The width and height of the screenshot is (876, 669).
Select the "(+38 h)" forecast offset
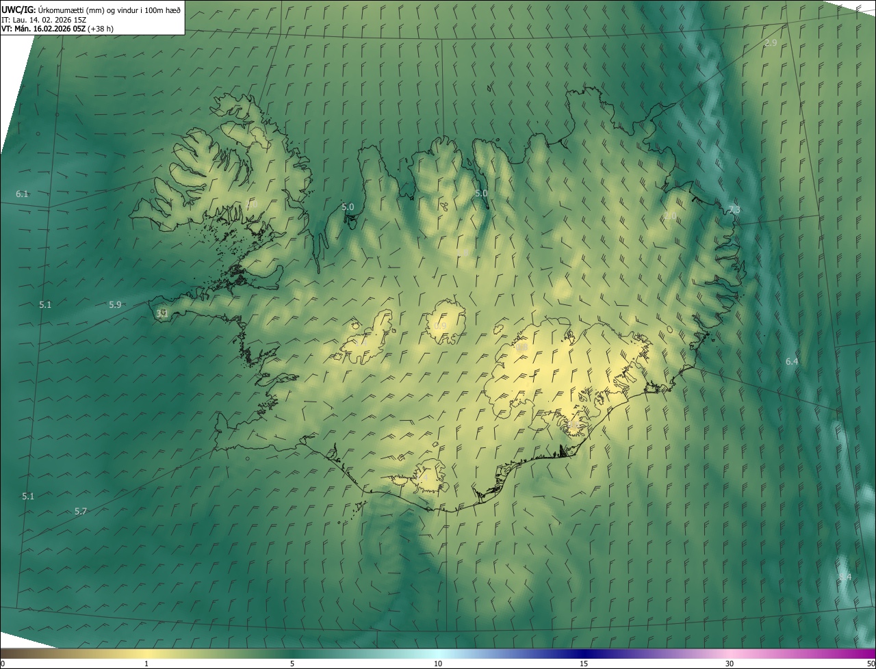point(101,29)
